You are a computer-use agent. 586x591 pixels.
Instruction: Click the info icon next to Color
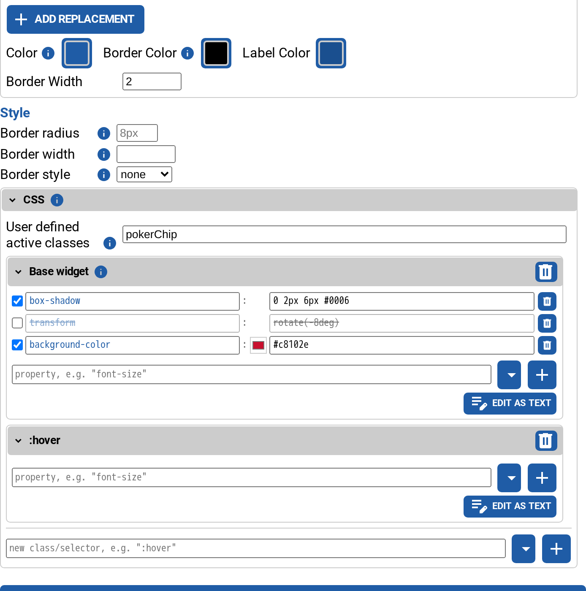tap(48, 53)
